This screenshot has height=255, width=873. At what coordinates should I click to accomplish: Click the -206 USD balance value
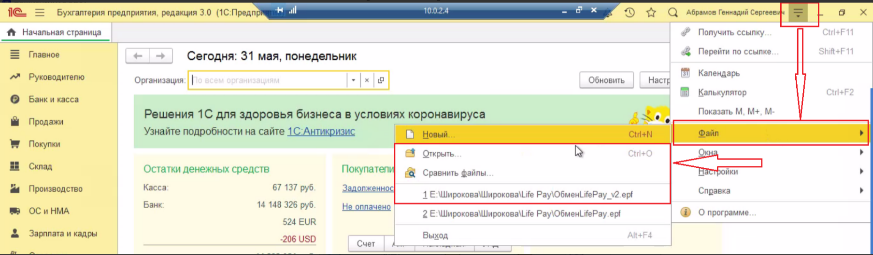(x=298, y=239)
